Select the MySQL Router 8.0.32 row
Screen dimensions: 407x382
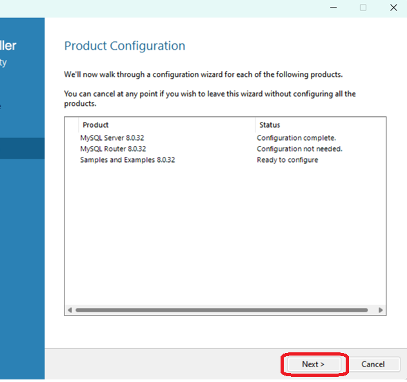[x=224, y=149]
